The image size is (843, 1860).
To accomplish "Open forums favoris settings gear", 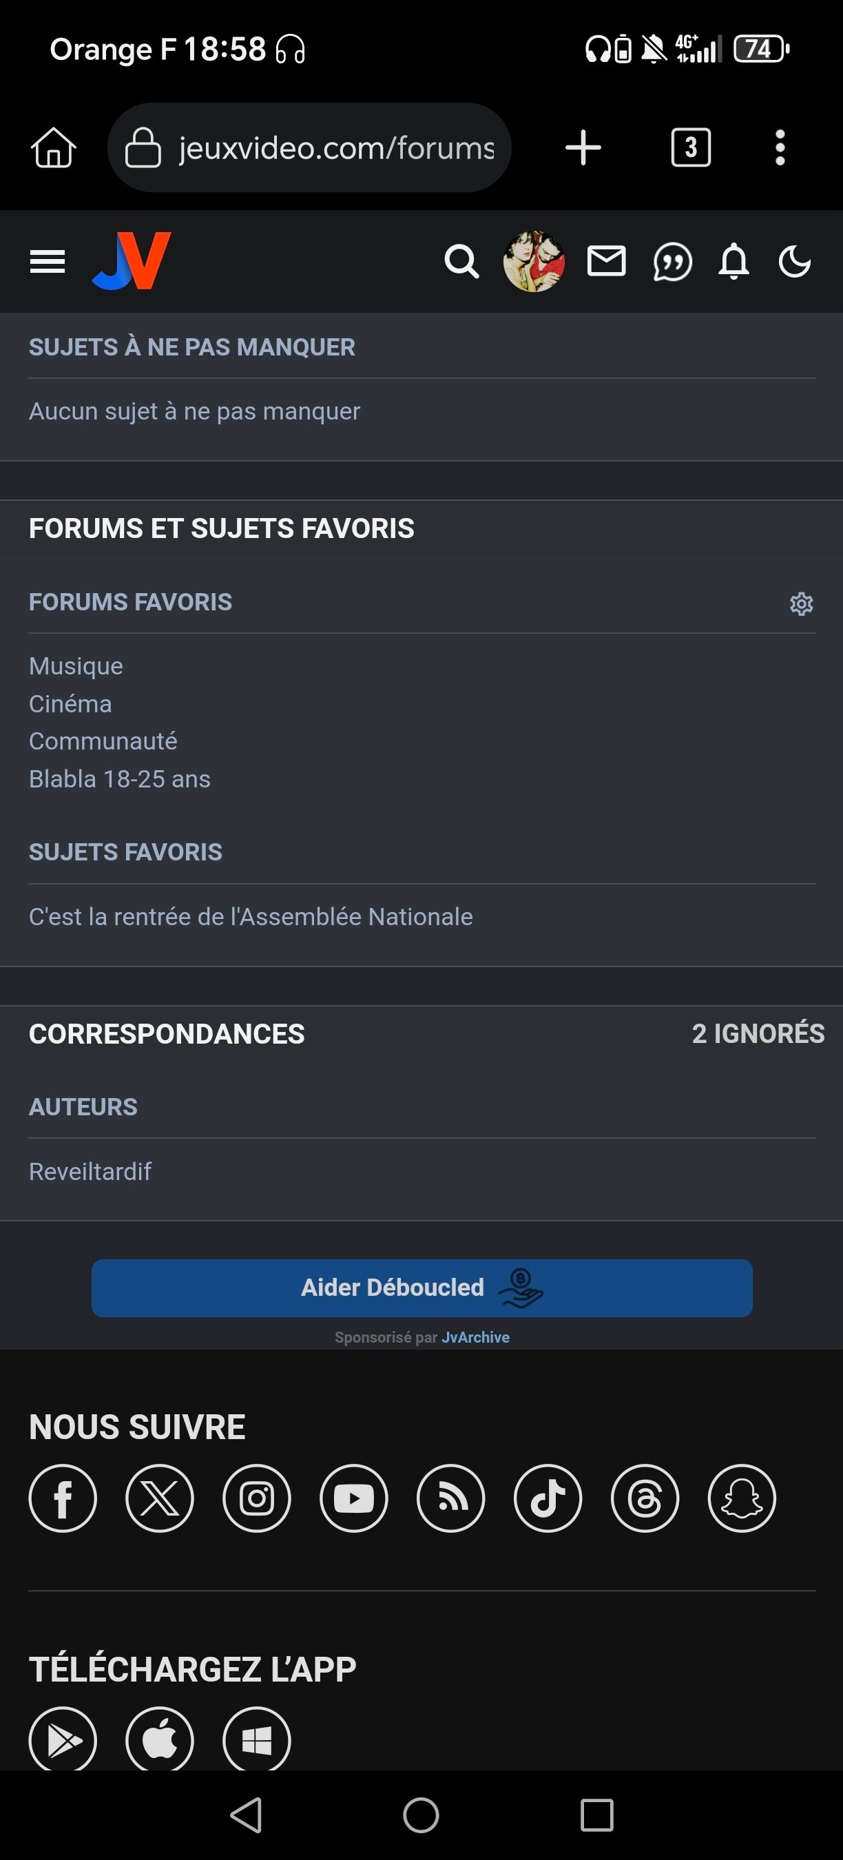I will tap(801, 603).
